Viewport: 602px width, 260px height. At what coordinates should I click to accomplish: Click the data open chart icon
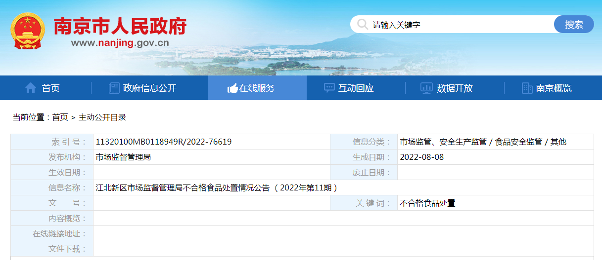coord(426,88)
